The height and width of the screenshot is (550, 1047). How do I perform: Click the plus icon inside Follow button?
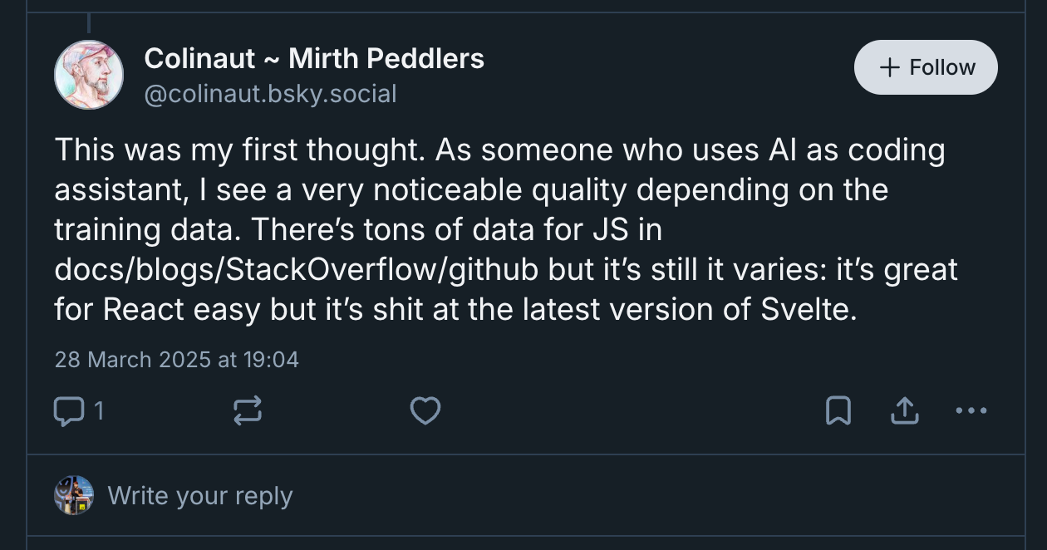(890, 67)
